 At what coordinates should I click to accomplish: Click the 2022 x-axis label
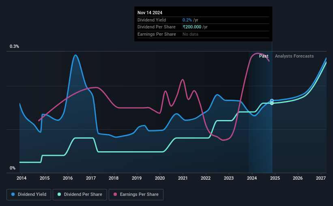pyautogui.click(x=206, y=178)
